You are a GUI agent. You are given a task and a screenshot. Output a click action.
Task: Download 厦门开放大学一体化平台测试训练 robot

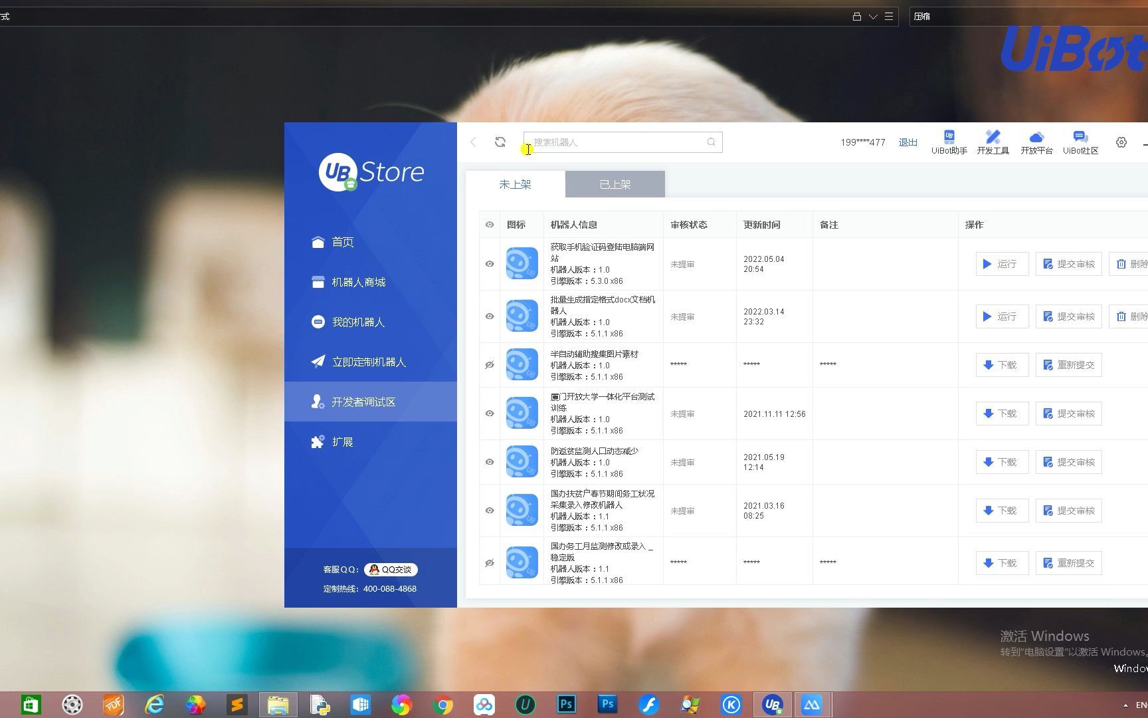1002,414
